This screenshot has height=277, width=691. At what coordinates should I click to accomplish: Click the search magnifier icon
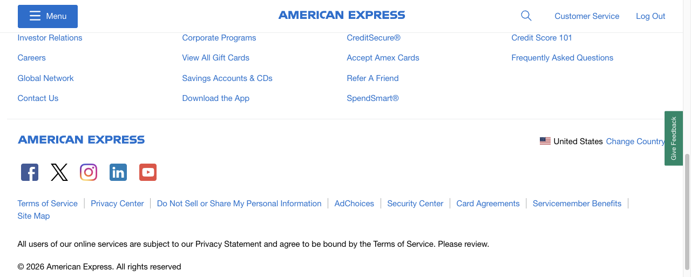point(526,16)
